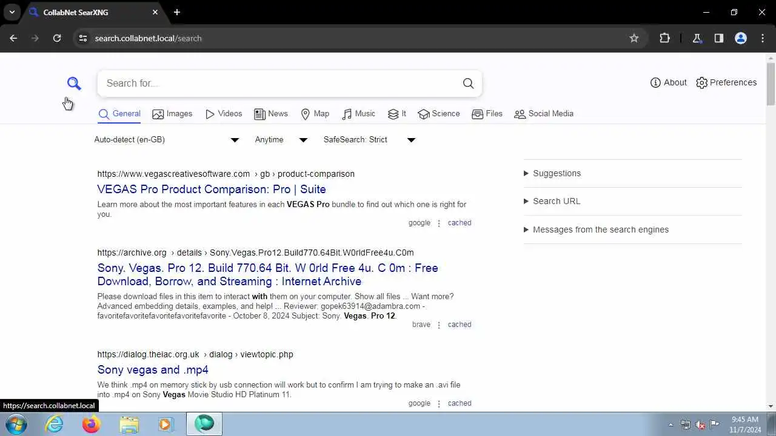Image resolution: width=776 pixels, height=436 pixels.
Task: Show hidden system tray icons
Action: (x=671, y=424)
